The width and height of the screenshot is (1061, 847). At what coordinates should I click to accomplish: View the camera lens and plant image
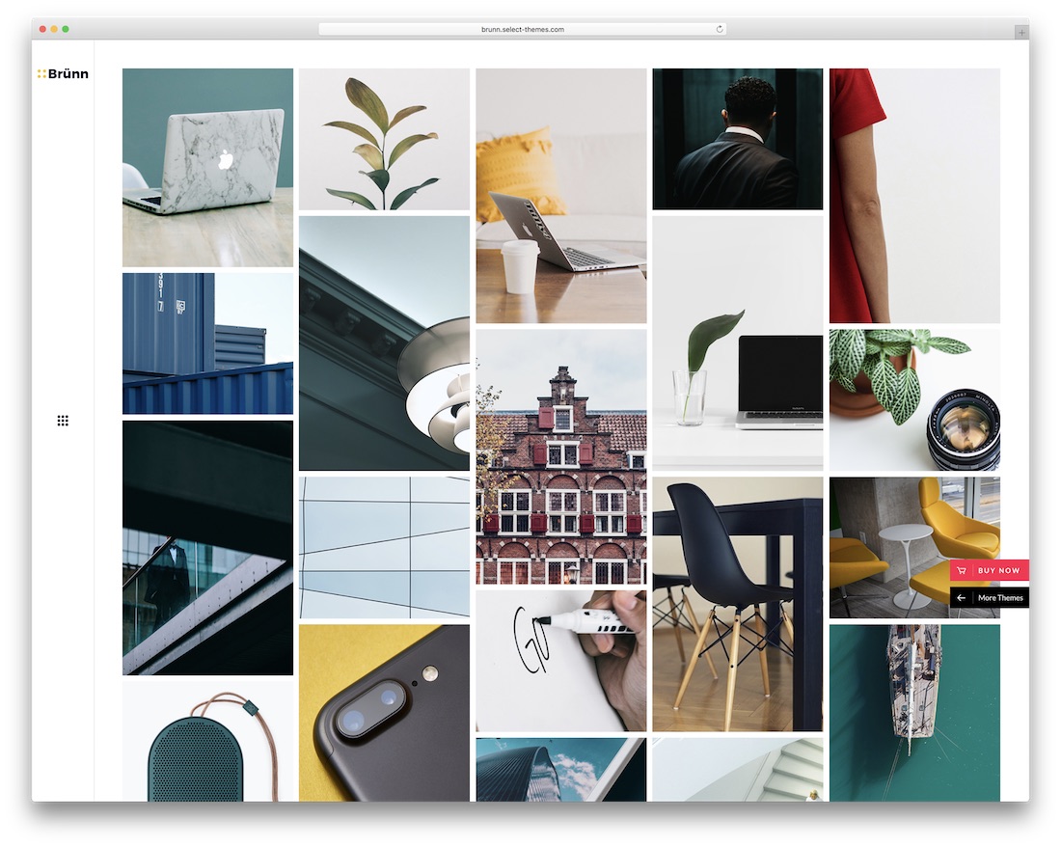pos(914,399)
